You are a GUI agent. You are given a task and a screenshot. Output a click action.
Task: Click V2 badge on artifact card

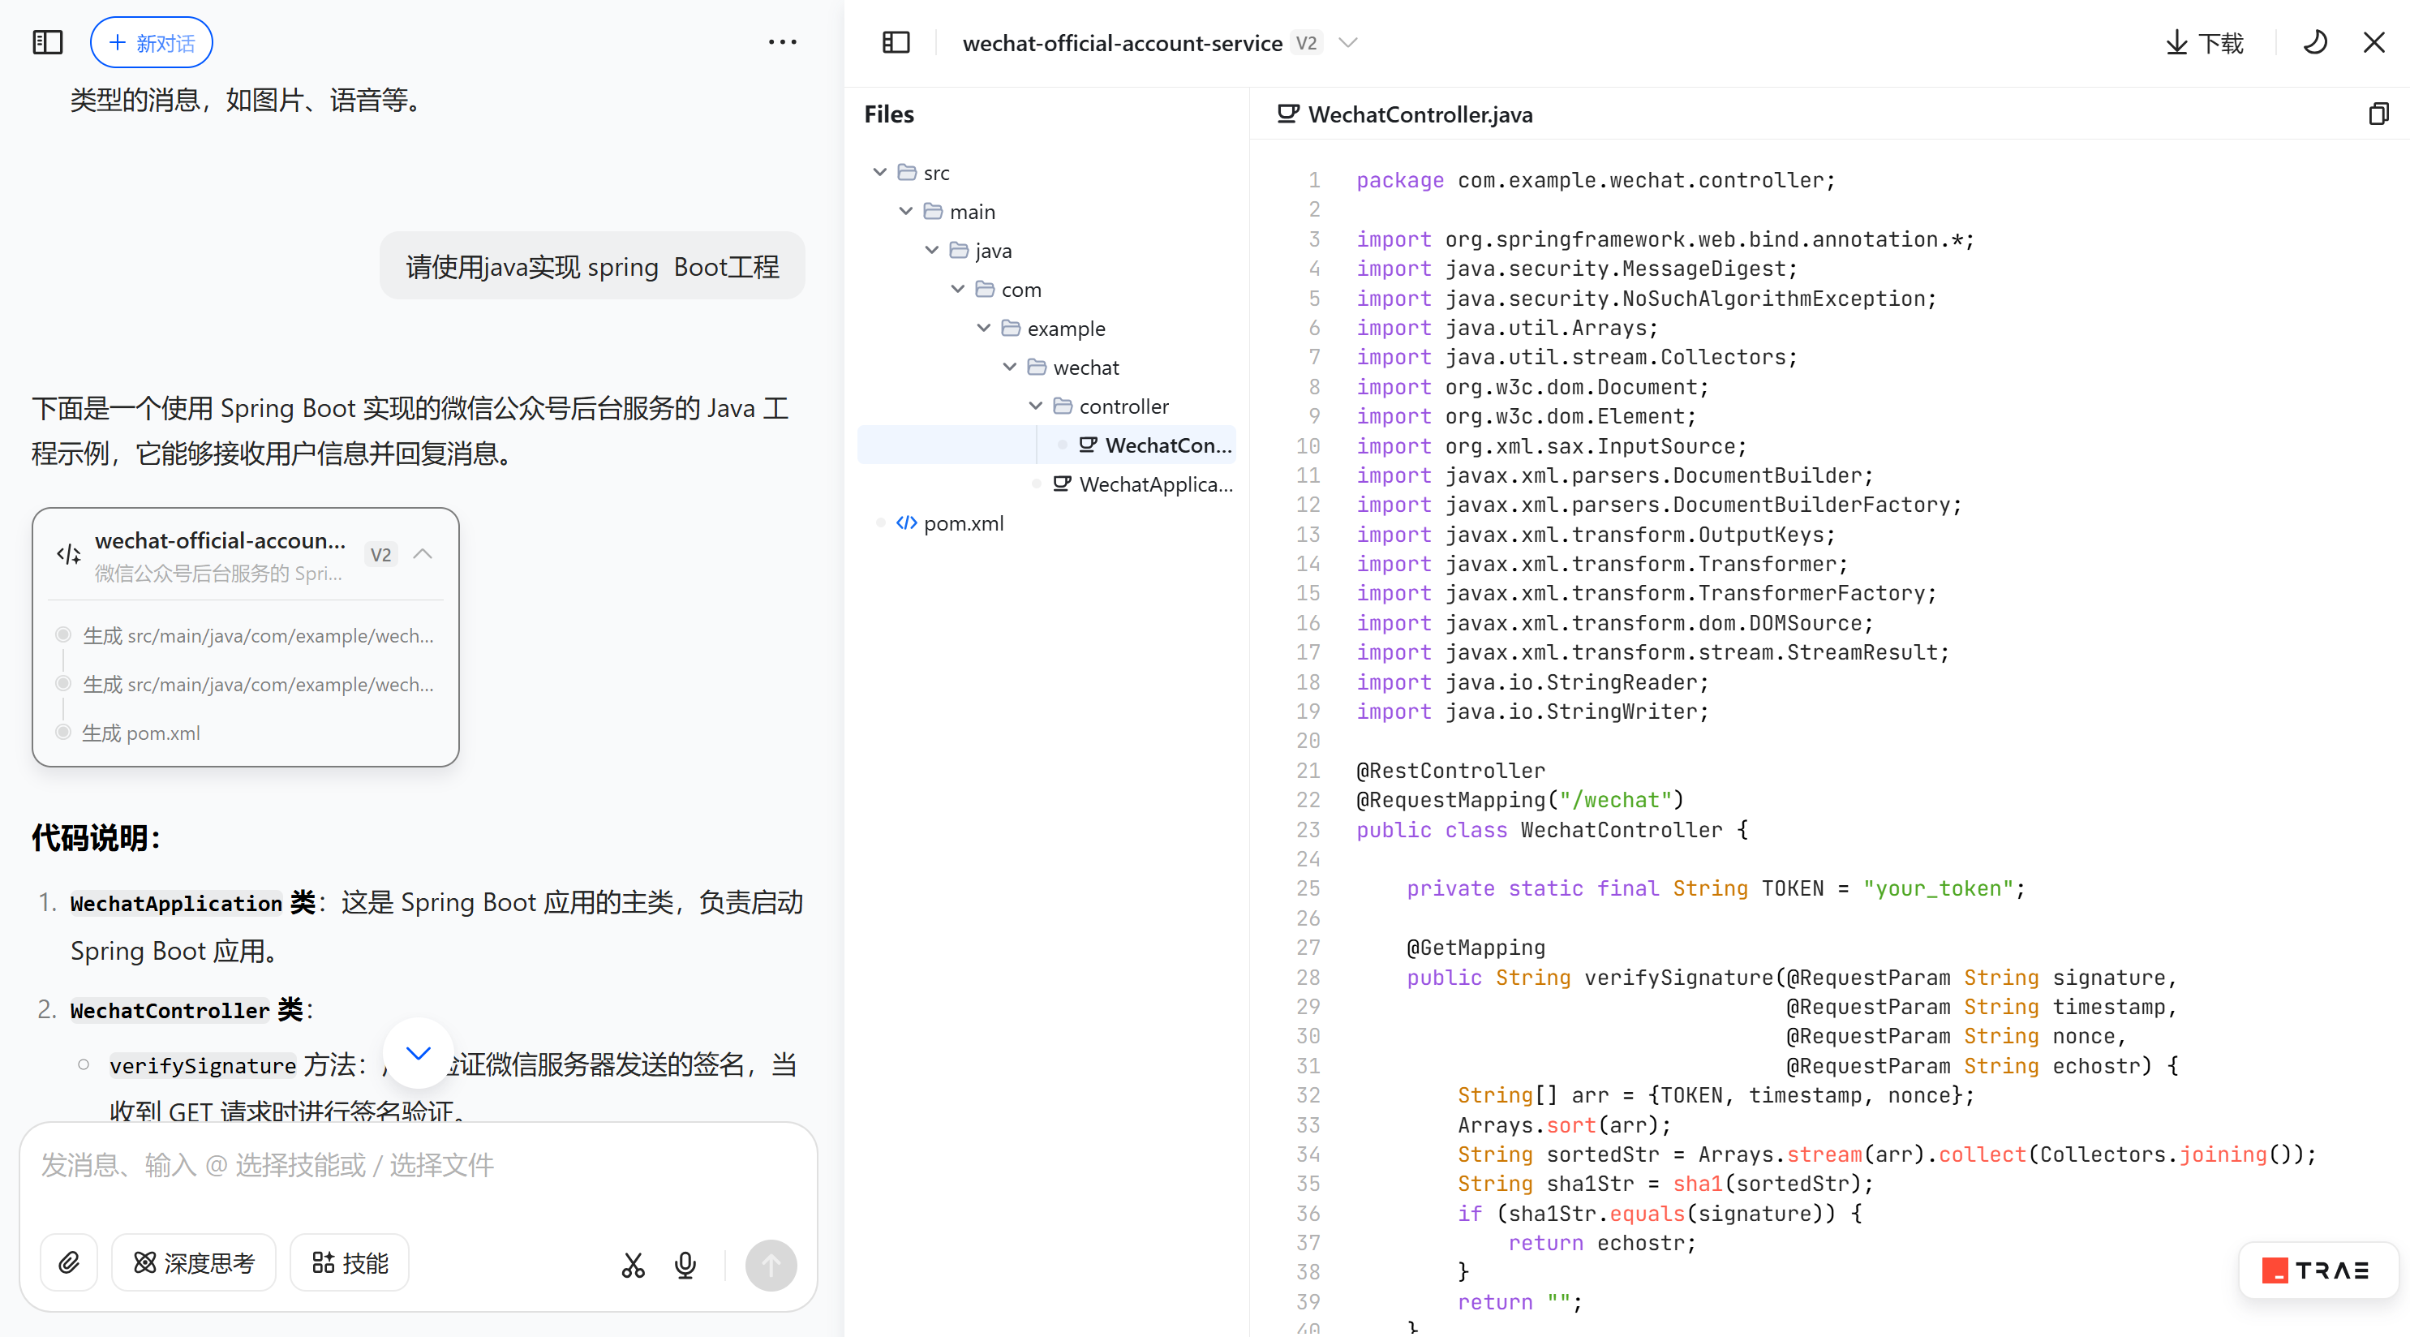[380, 555]
